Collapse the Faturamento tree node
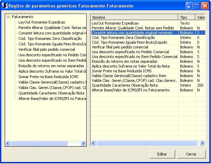Viewport: 211px width, 164px height. tap(9, 17)
